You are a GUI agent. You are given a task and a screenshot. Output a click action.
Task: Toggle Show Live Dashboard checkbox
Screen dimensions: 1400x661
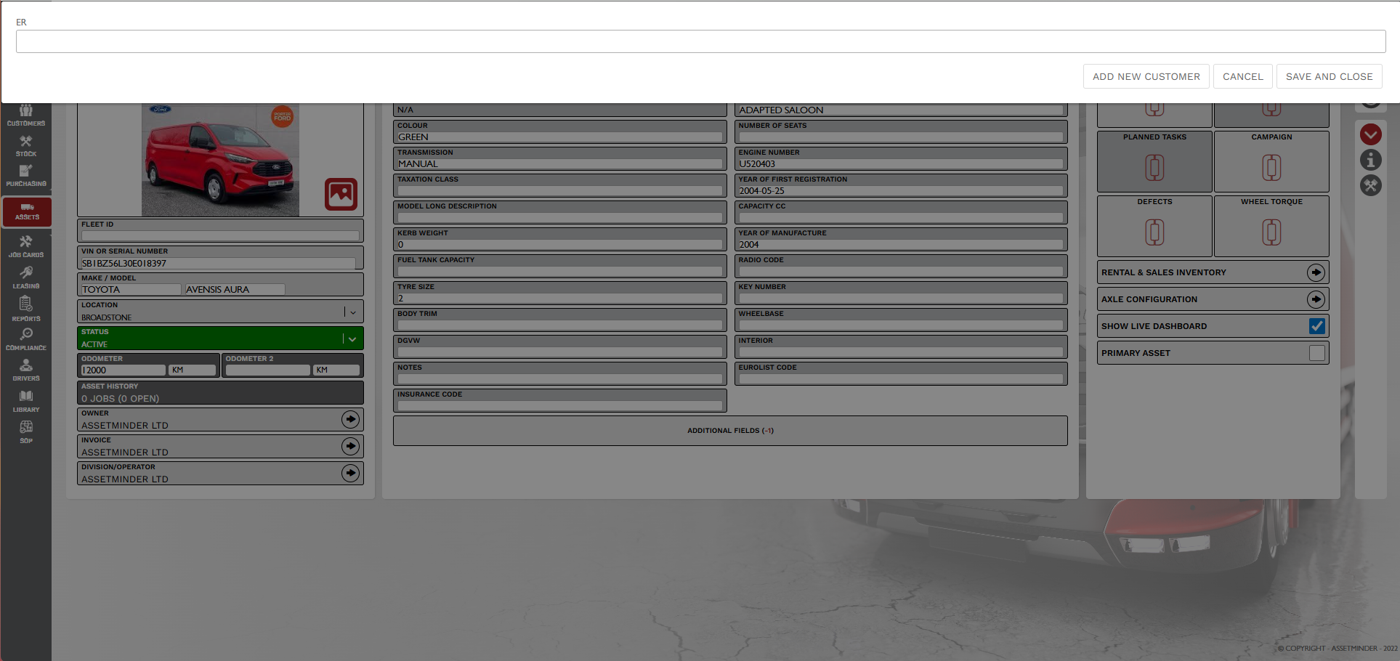(x=1316, y=326)
